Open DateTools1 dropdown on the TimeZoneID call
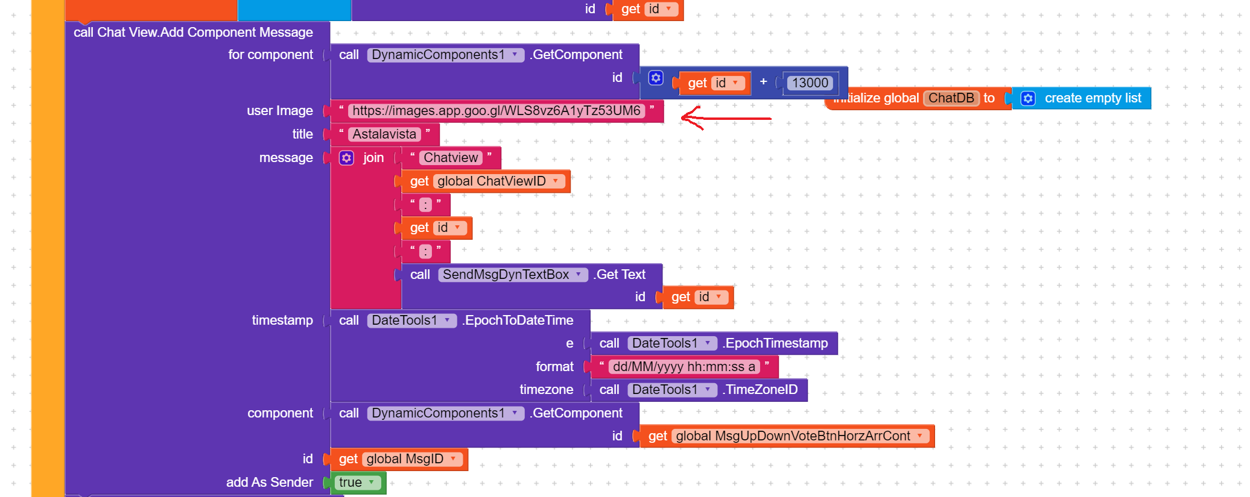Screen dimensions: 1250x497 click(x=672, y=390)
